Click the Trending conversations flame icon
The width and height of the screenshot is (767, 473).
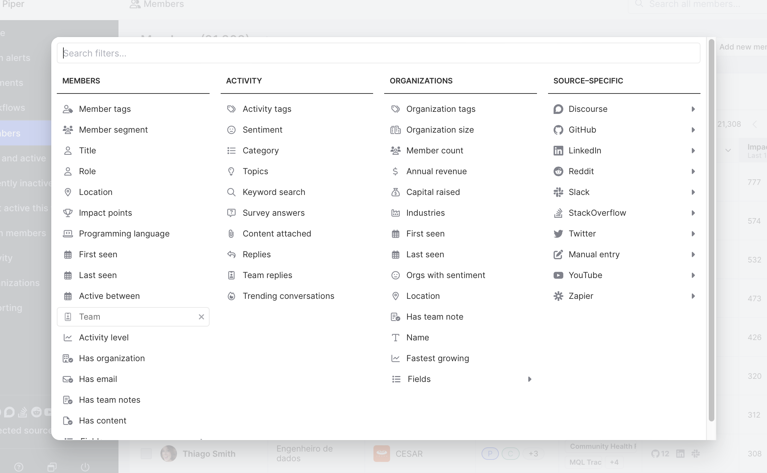(x=231, y=296)
